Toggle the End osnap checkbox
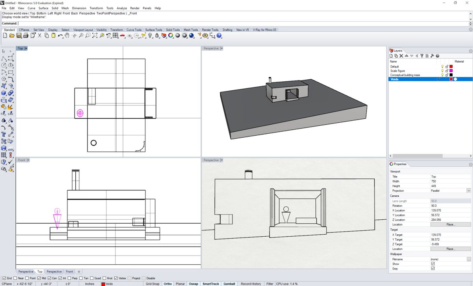This screenshot has width=473, height=286. pos(4,278)
